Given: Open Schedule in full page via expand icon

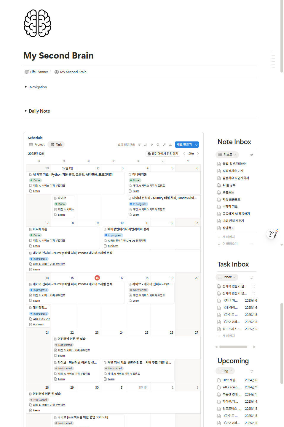Looking at the screenshot, I should 164,145.
